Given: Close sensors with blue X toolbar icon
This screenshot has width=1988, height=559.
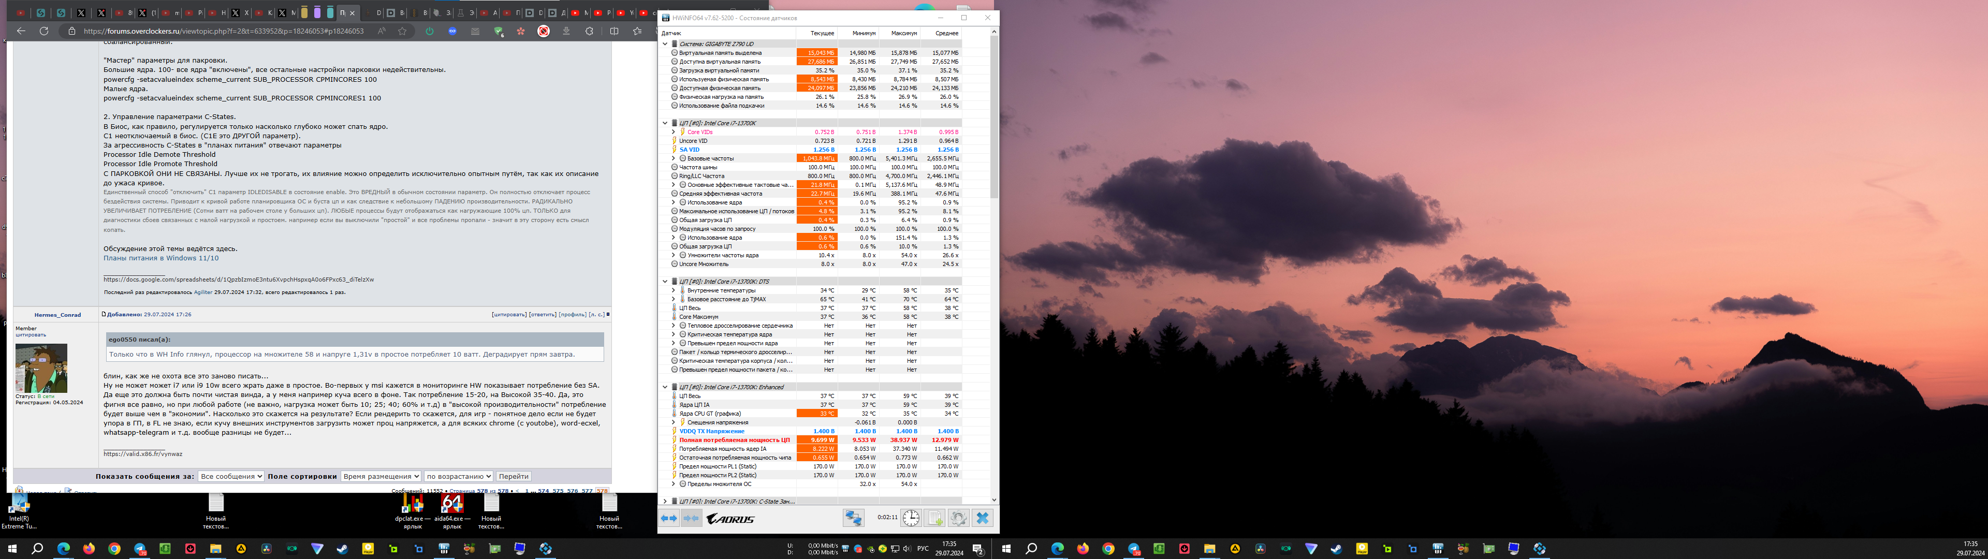Looking at the screenshot, I should [x=983, y=519].
